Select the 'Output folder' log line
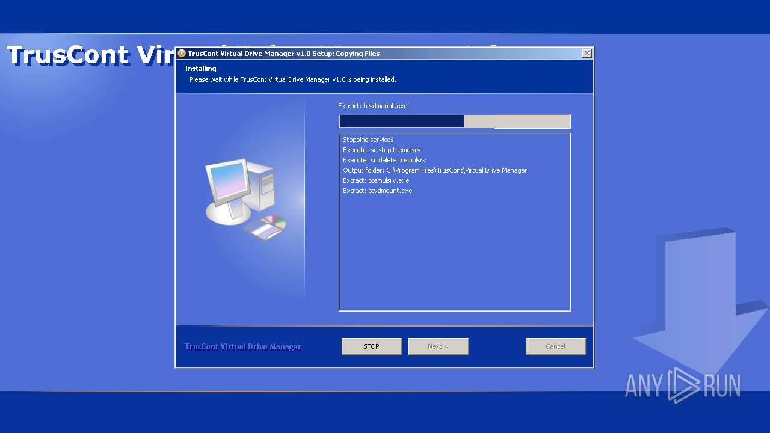The height and width of the screenshot is (433, 770). pos(435,170)
